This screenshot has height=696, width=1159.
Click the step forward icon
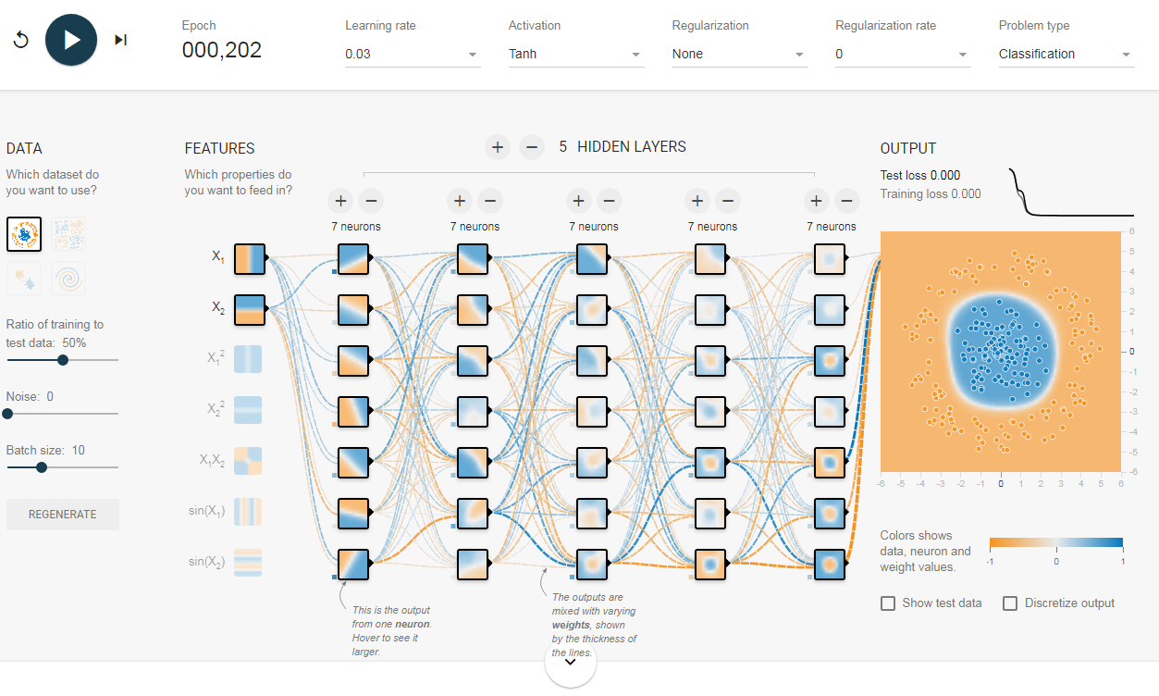click(x=120, y=40)
